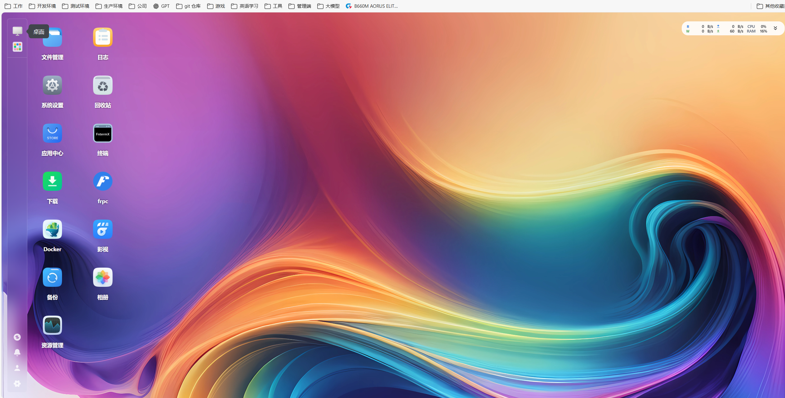Open the frpc application

(102, 181)
